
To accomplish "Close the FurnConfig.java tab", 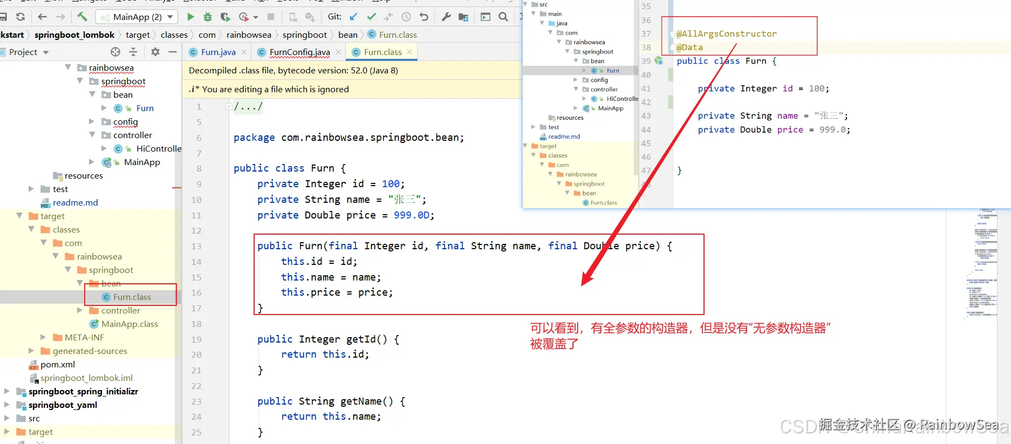I will [338, 52].
